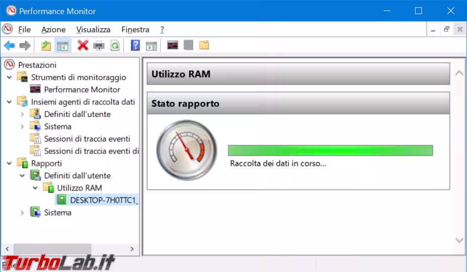
Task: Collapse the Strumenti di monitoraggio node
Action: [9, 78]
